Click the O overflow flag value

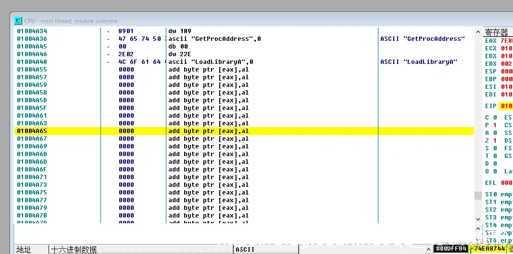pos(495,171)
